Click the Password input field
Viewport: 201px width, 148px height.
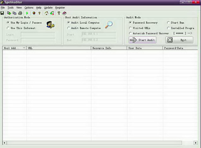pos(38,40)
